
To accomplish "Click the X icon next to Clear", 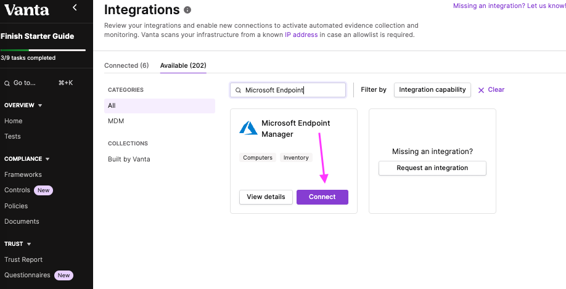I will click(x=481, y=90).
